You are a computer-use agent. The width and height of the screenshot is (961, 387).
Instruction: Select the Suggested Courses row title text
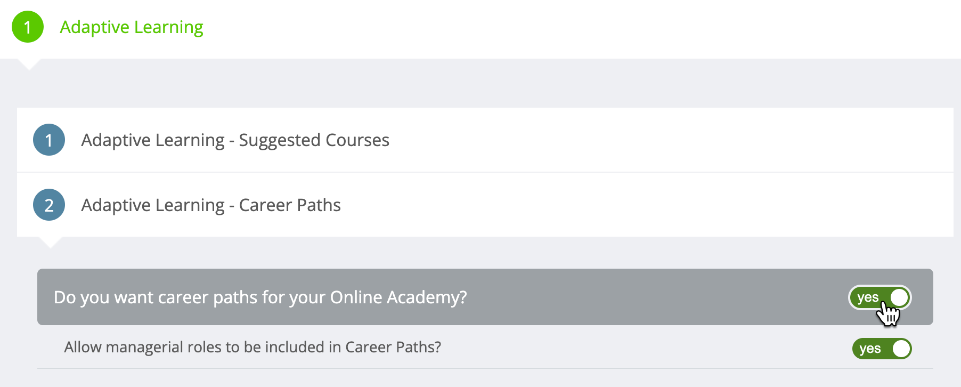click(x=235, y=140)
